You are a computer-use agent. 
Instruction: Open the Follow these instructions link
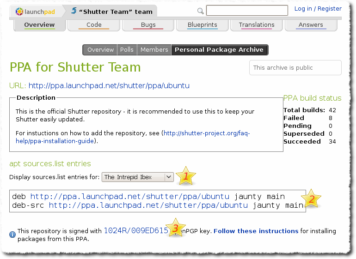click(256, 231)
